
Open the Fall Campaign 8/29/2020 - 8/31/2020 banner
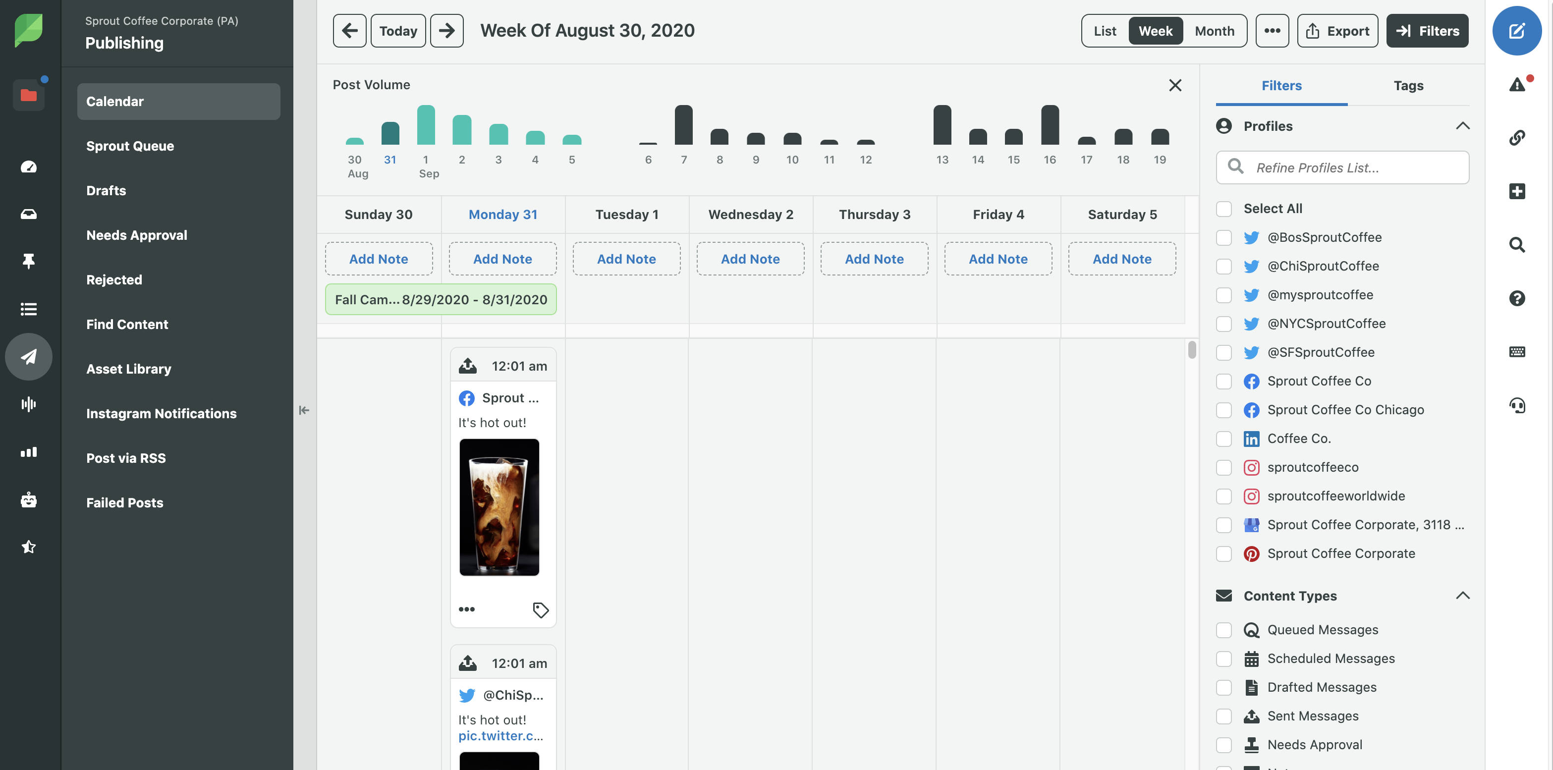441,300
